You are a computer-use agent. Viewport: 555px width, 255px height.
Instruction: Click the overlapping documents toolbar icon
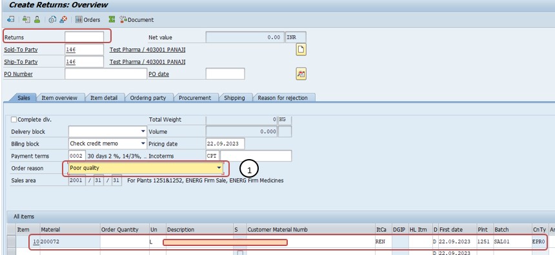pos(52,20)
